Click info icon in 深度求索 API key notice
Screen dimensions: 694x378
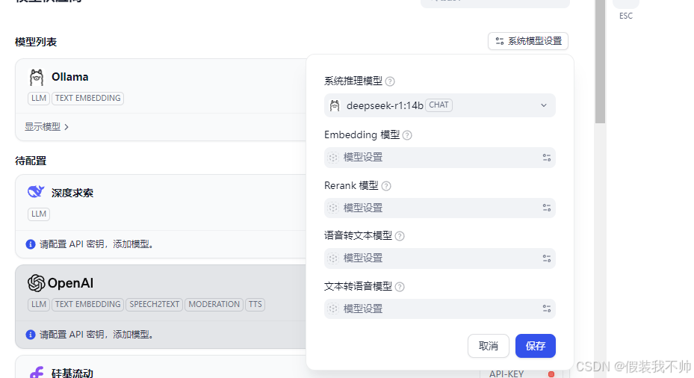coord(31,244)
